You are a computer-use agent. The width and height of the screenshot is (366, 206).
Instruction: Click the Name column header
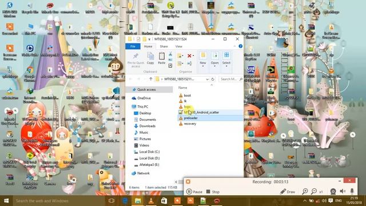point(182,88)
